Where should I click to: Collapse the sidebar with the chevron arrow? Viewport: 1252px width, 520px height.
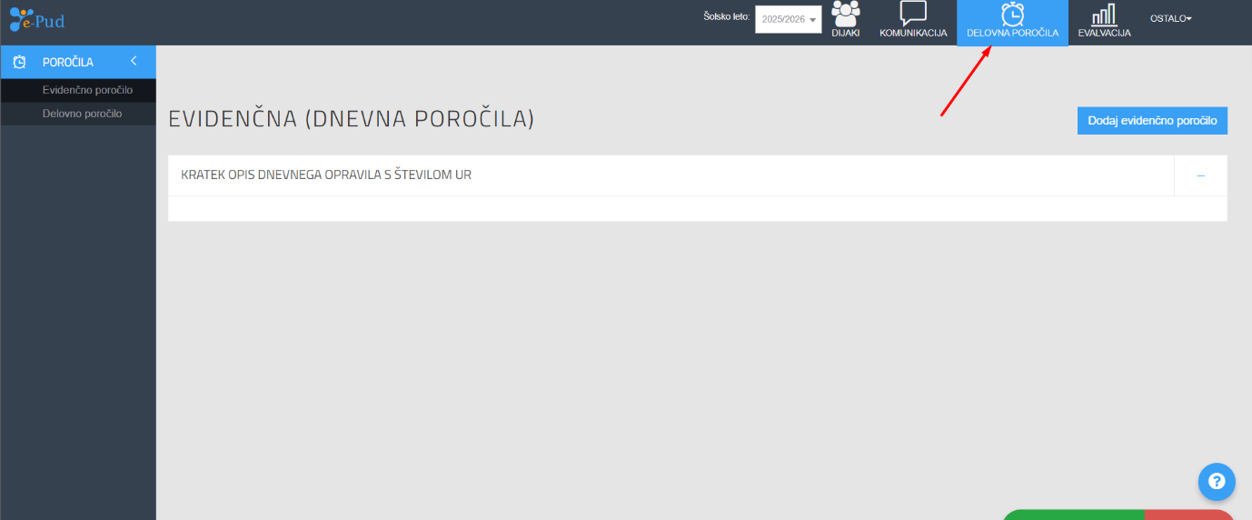134,61
